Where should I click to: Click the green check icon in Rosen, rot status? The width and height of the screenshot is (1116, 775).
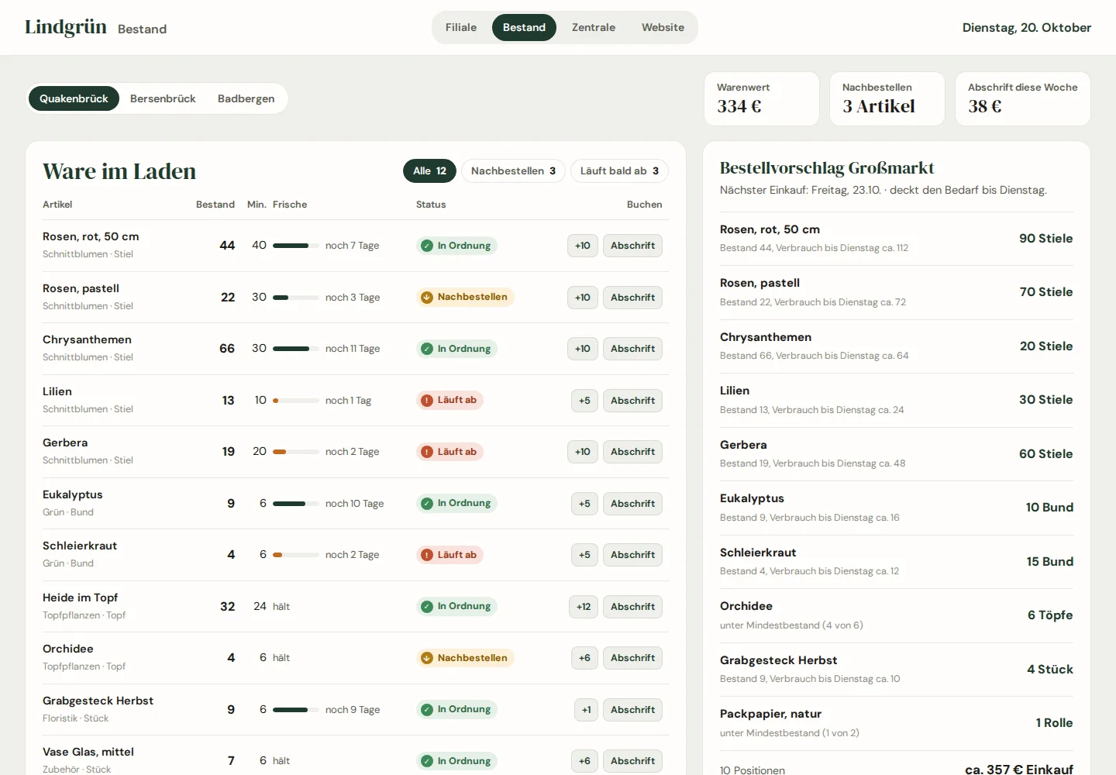tap(426, 246)
